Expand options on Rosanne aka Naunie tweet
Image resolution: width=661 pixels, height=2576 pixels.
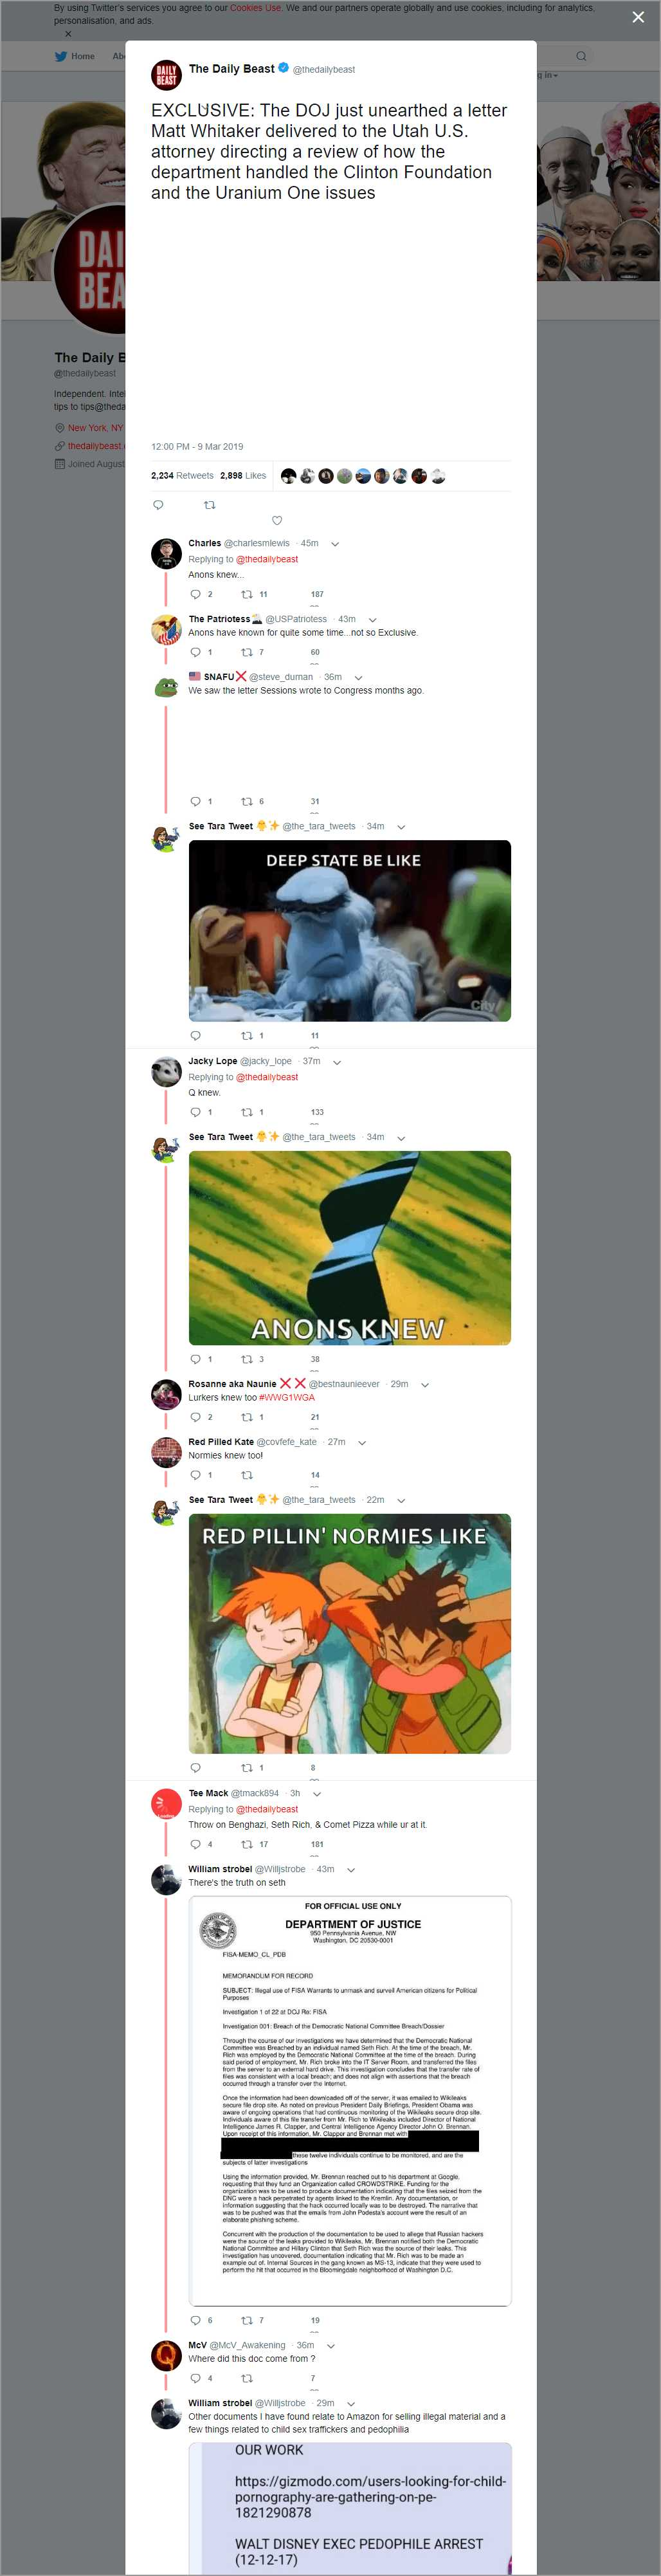point(425,1385)
